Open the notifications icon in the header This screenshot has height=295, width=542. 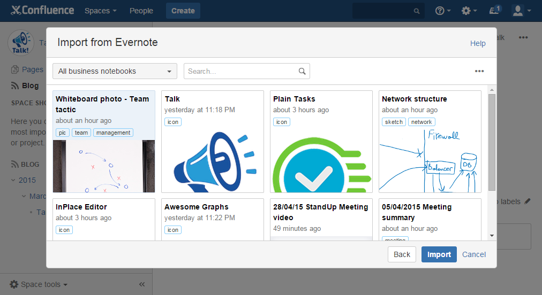point(495,10)
